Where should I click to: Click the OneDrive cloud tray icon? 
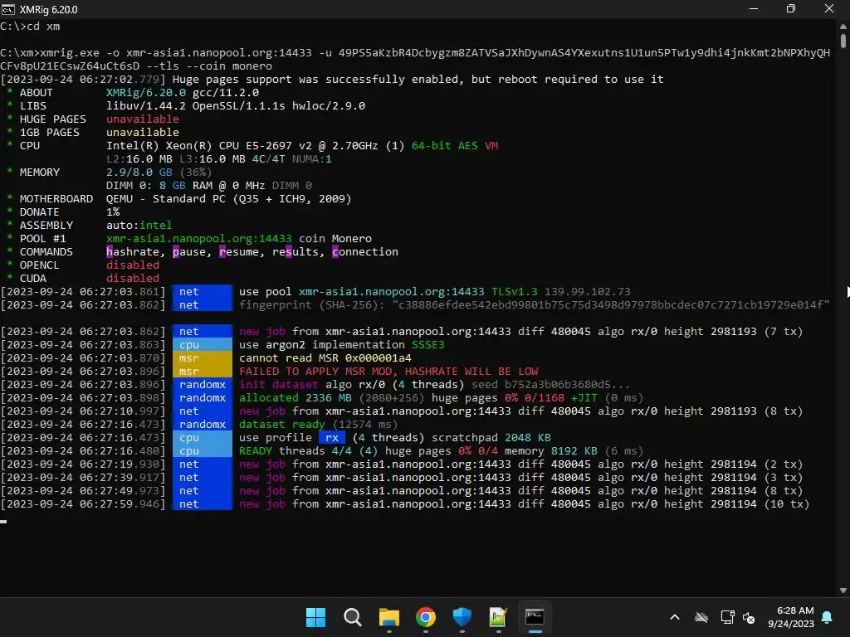coord(701,617)
